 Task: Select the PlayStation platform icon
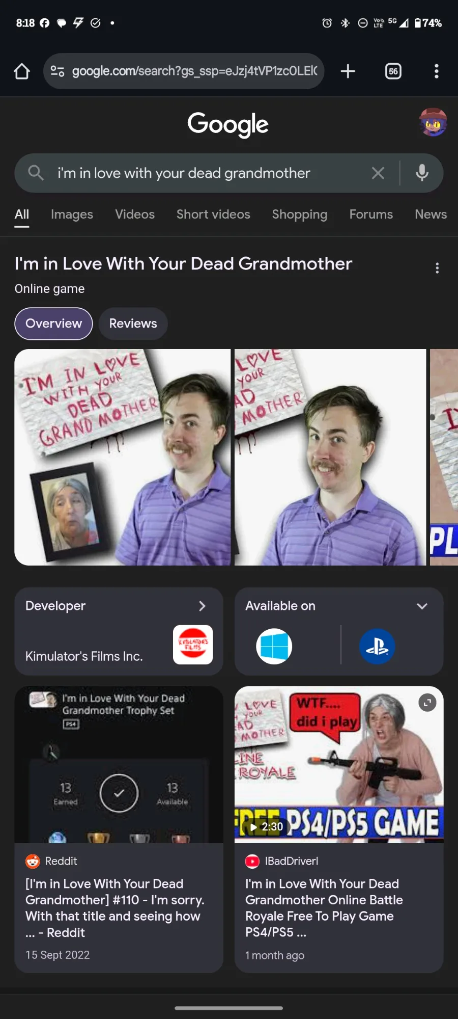377,647
